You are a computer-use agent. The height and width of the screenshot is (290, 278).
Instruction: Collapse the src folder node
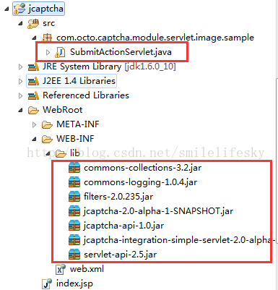20,24
